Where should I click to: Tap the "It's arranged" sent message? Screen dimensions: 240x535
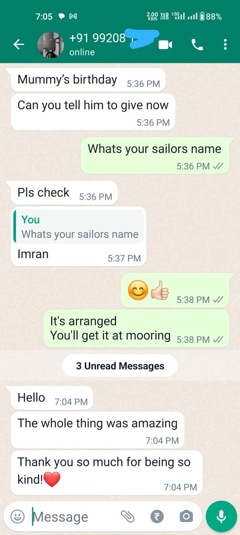coord(136,328)
